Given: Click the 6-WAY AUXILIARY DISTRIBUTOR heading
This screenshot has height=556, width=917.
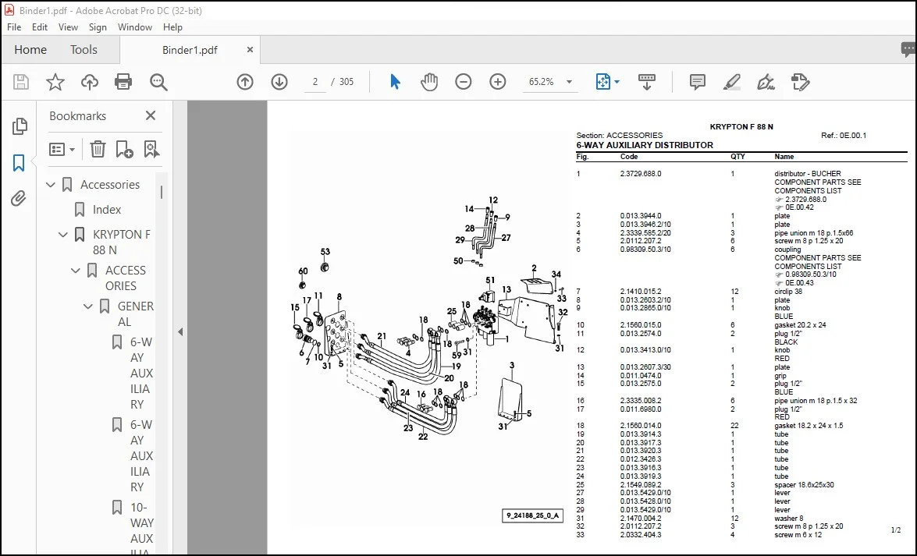Looking at the screenshot, I should click(645, 145).
